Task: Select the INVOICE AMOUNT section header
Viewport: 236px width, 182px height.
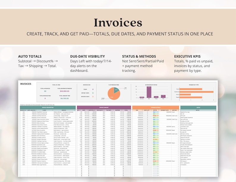Action: pos(104,108)
